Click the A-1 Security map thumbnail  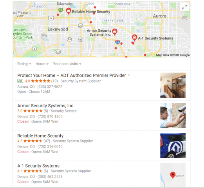(173, 175)
